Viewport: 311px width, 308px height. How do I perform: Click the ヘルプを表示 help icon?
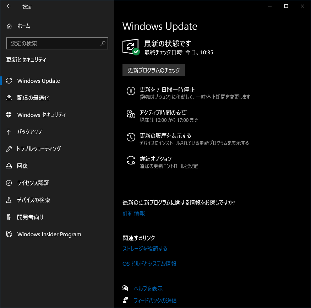tap(125, 288)
